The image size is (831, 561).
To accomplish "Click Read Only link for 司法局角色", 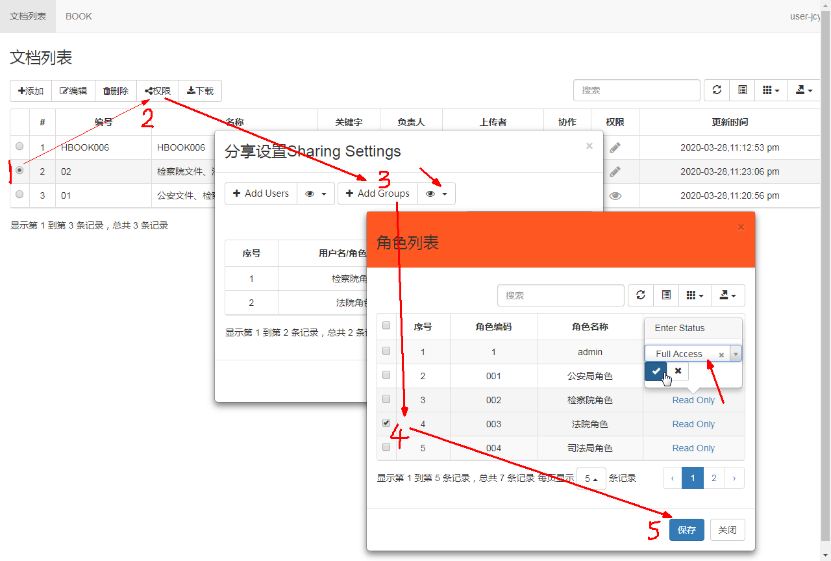I will 693,448.
